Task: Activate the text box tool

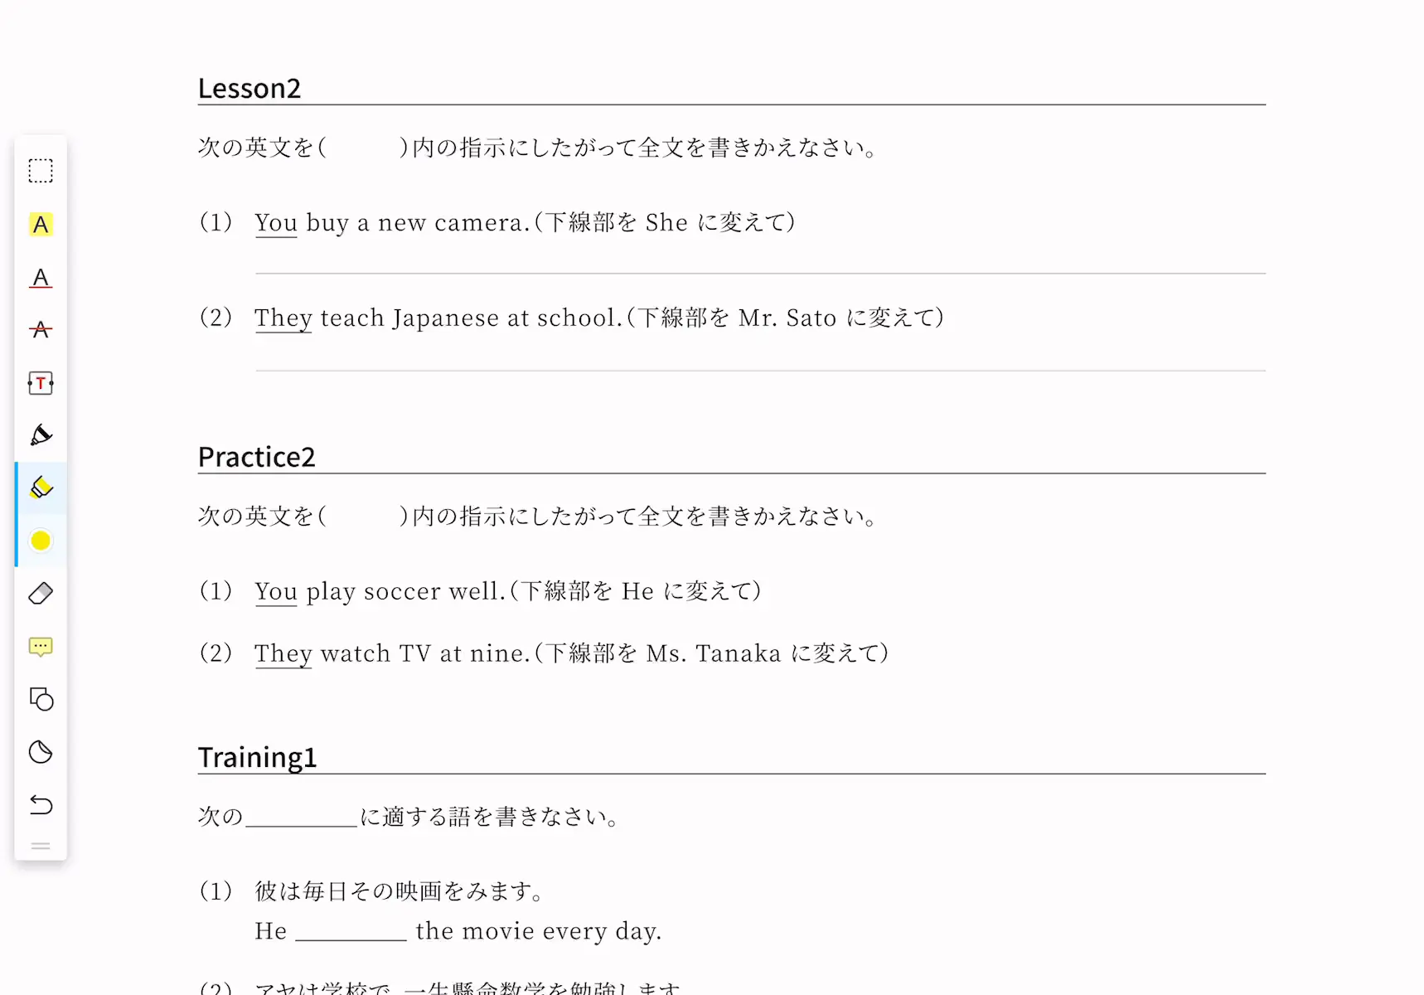Action: pos(41,383)
